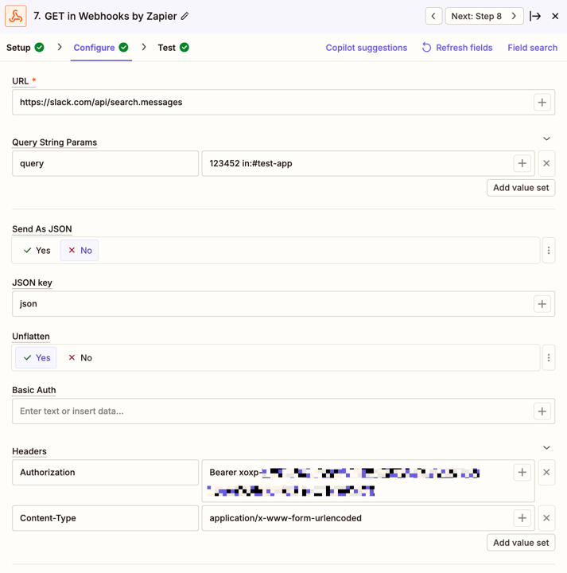Collapse the Query String Params section
This screenshot has height=573, width=567.
546,138
